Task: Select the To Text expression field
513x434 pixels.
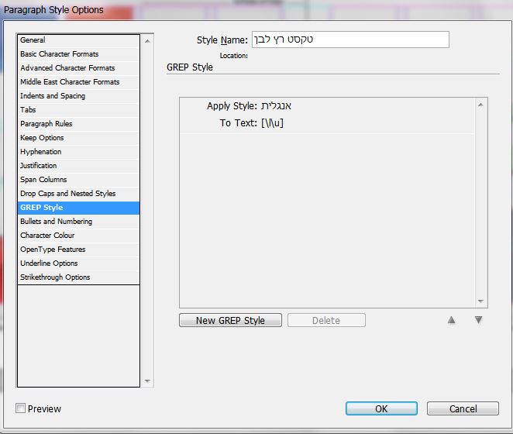Action: click(272, 123)
